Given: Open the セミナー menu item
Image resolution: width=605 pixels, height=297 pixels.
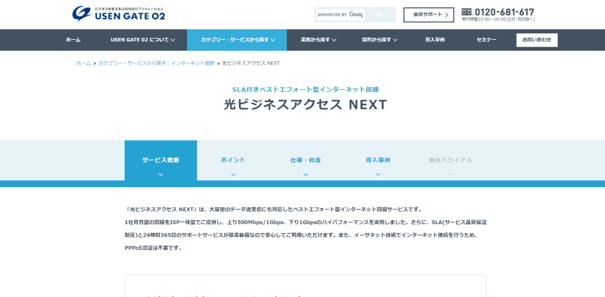Looking at the screenshot, I should [486, 40].
